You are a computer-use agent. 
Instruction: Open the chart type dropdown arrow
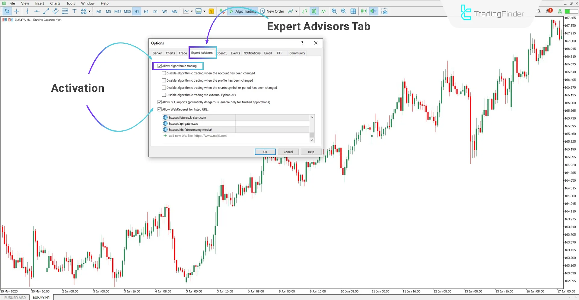[x=192, y=11]
